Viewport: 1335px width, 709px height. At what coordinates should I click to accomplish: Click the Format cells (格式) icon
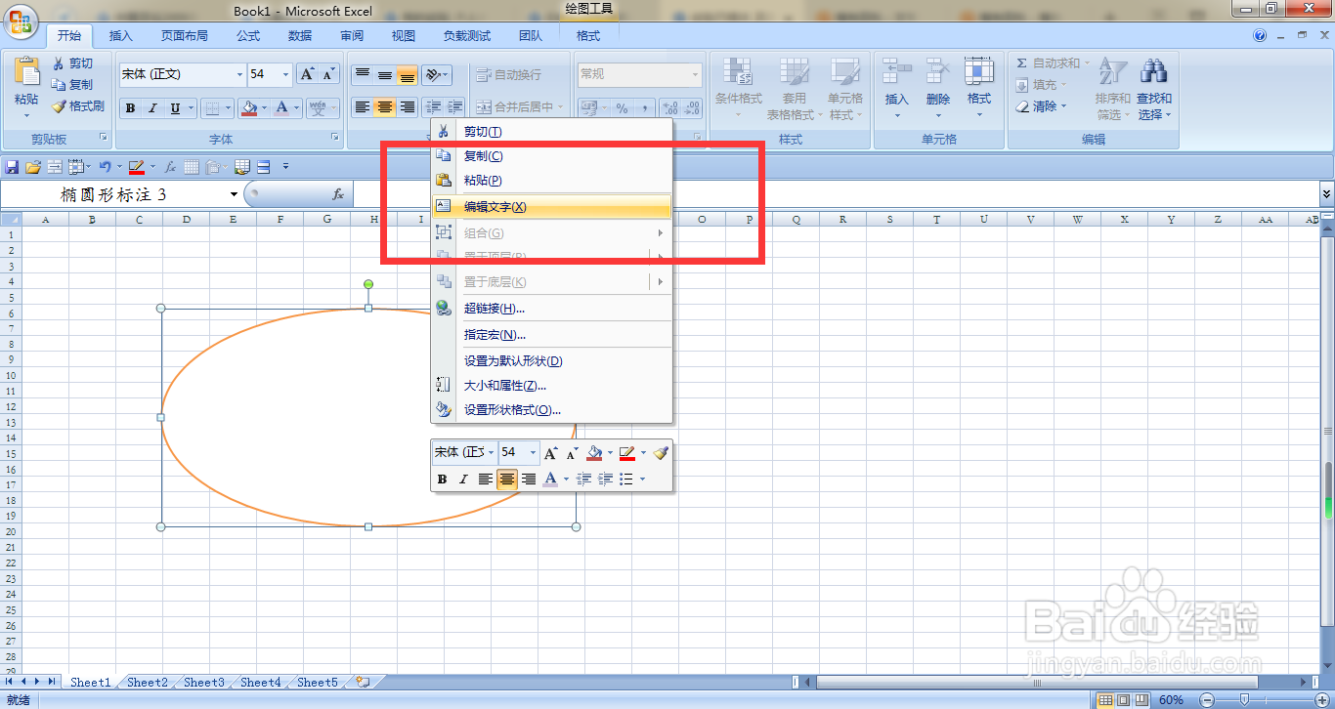979,72
